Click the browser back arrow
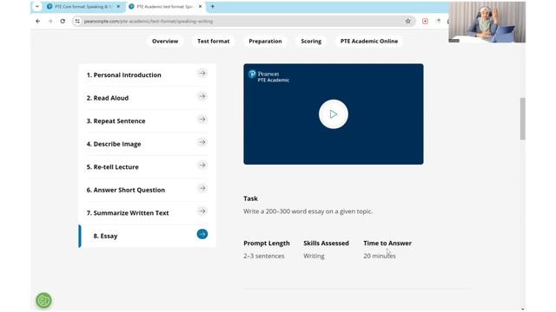Image resolution: width=556 pixels, height=312 pixels. coord(38,21)
